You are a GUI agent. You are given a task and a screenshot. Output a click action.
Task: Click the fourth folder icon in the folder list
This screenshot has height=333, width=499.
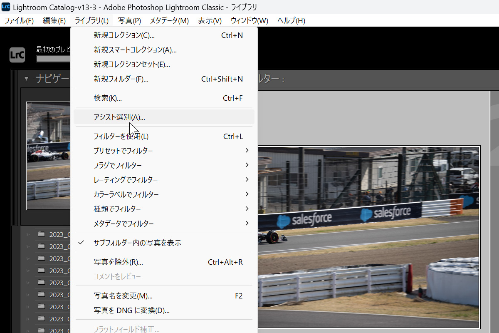pyautogui.click(x=41, y=270)
